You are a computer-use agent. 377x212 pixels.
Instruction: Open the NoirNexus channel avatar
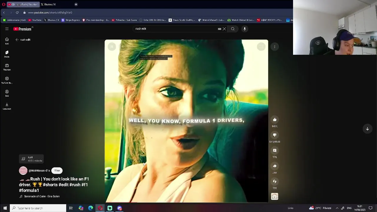pyautogui.click(x=23, y=170)
